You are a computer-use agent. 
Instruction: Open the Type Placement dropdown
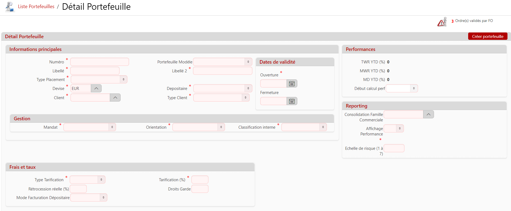(x=99, y=80)
